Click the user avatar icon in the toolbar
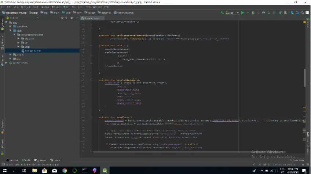This screenshot has height=174, width=311. [307, 13]
